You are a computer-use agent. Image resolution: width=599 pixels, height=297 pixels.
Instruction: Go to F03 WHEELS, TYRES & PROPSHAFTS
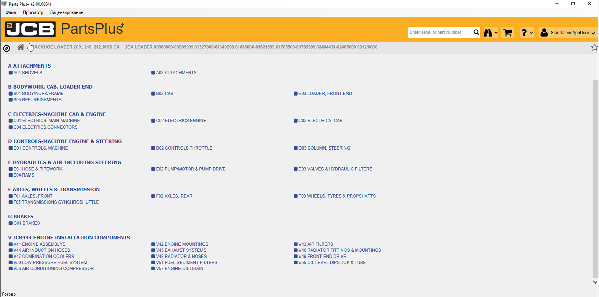[337, 196]
